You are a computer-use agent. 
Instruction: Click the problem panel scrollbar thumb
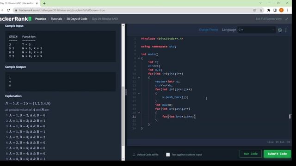pos(123,116)
